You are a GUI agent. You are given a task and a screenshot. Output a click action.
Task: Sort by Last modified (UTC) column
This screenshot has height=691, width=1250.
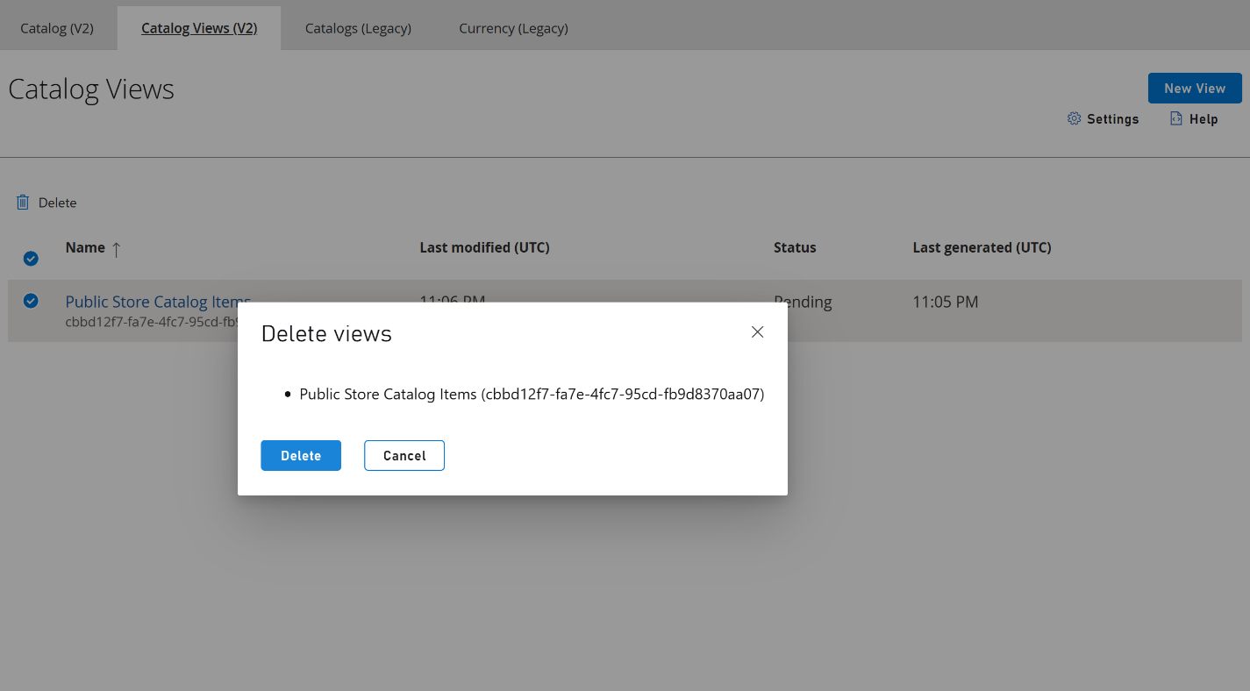[x=484, y=247]
